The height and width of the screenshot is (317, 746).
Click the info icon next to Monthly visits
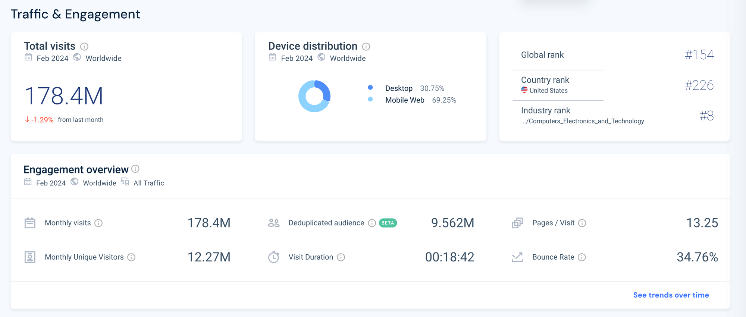click(x=98, y=223)
